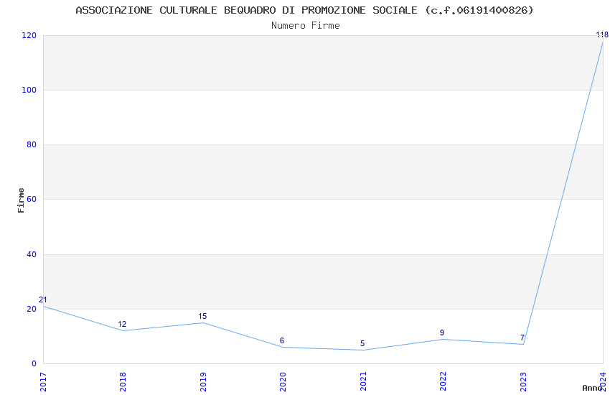Click the data label 9 above 2022
Viewport: 610px width, 395px height.
point(442,333)
